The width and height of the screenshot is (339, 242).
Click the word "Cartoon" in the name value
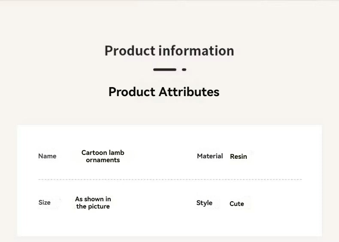click(x=94, y=153)
